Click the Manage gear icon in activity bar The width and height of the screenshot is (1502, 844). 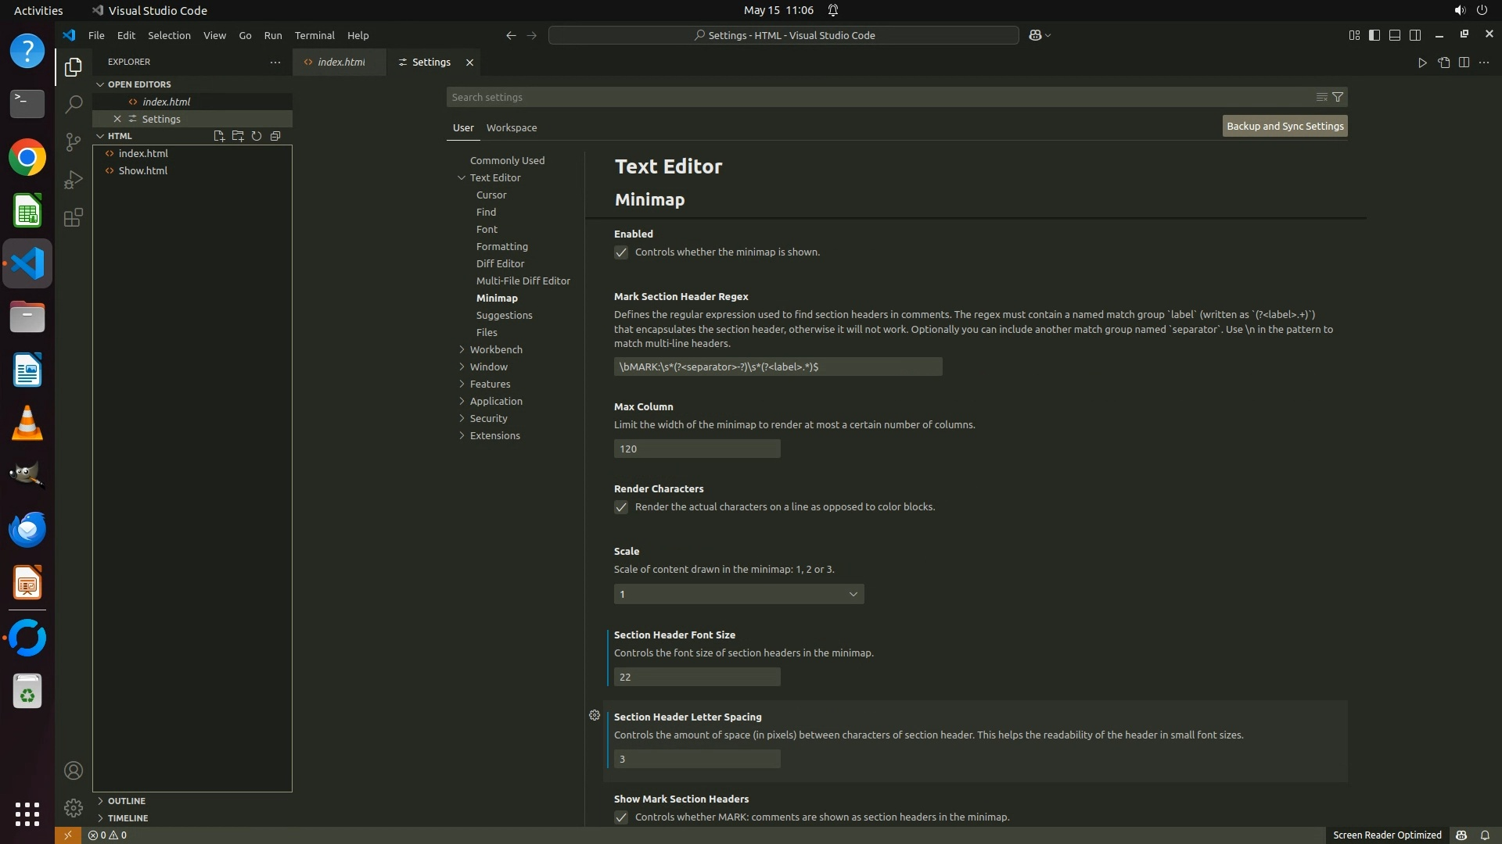[73, 807]
